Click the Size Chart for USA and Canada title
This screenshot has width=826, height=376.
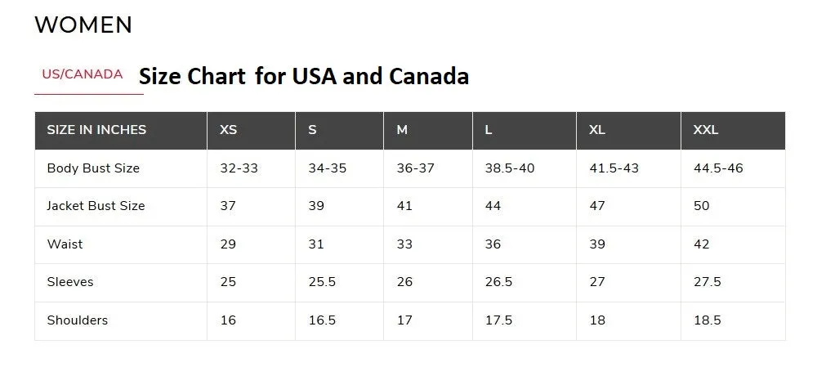tap(303, 76)
